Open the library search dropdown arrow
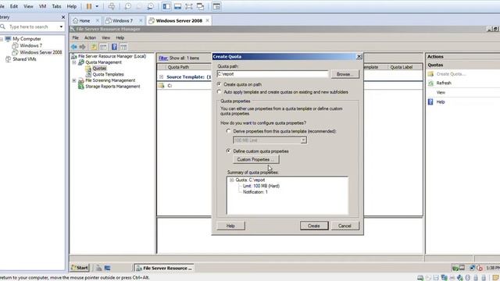The image size is (500, 281). point(61,27)
